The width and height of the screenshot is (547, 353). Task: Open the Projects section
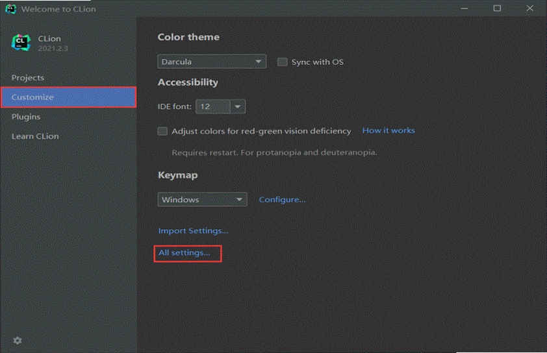tap(28, 78)
